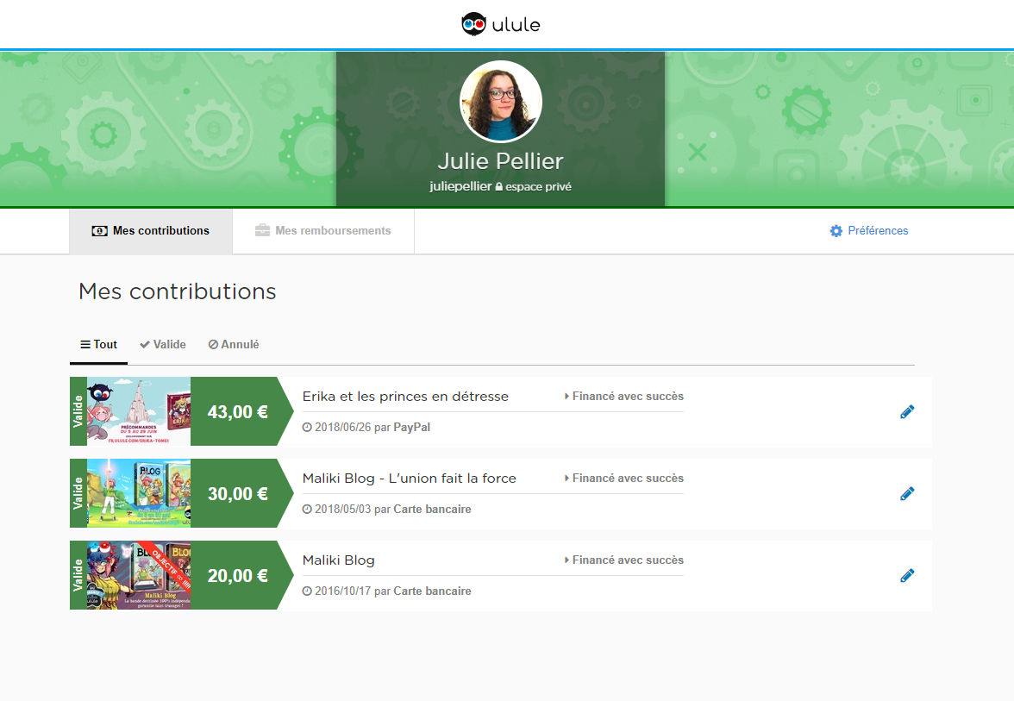
Task: Open the Mes contributions tab
Action: (x=151, y=231)
